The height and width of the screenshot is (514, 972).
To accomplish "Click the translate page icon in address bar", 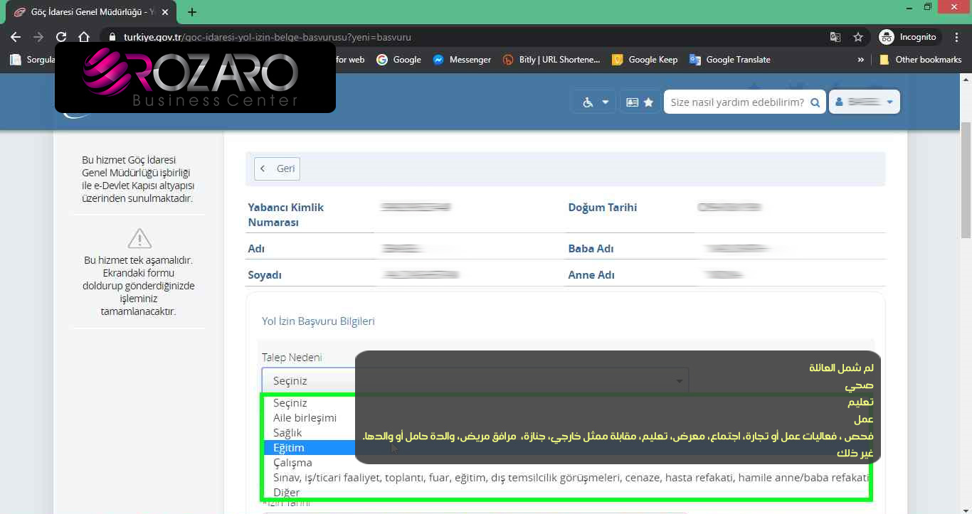I will [835, 37].
